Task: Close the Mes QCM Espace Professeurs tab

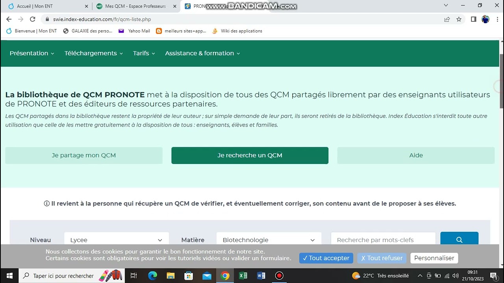Action: coord(175,6)
